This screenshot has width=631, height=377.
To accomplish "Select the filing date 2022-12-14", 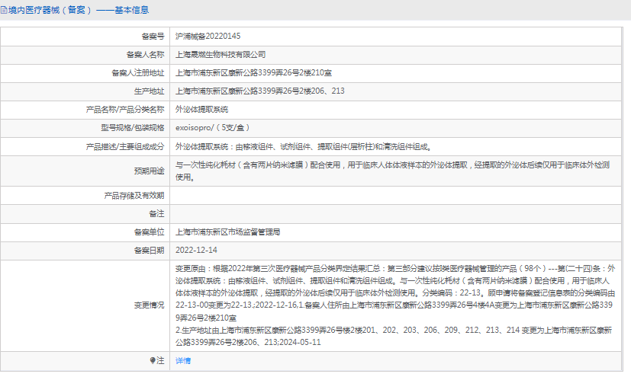I will 196,250.
